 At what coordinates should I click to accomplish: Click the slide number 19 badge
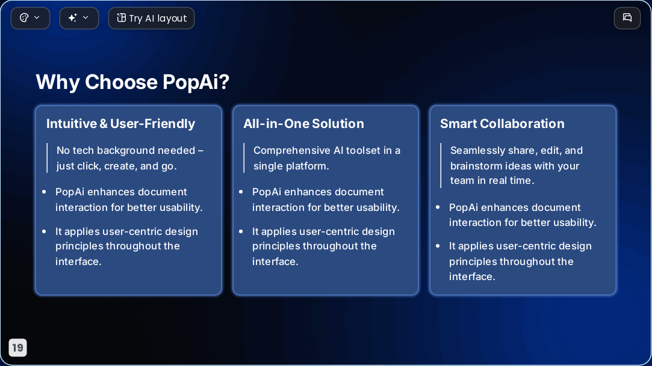coord(18,347)
